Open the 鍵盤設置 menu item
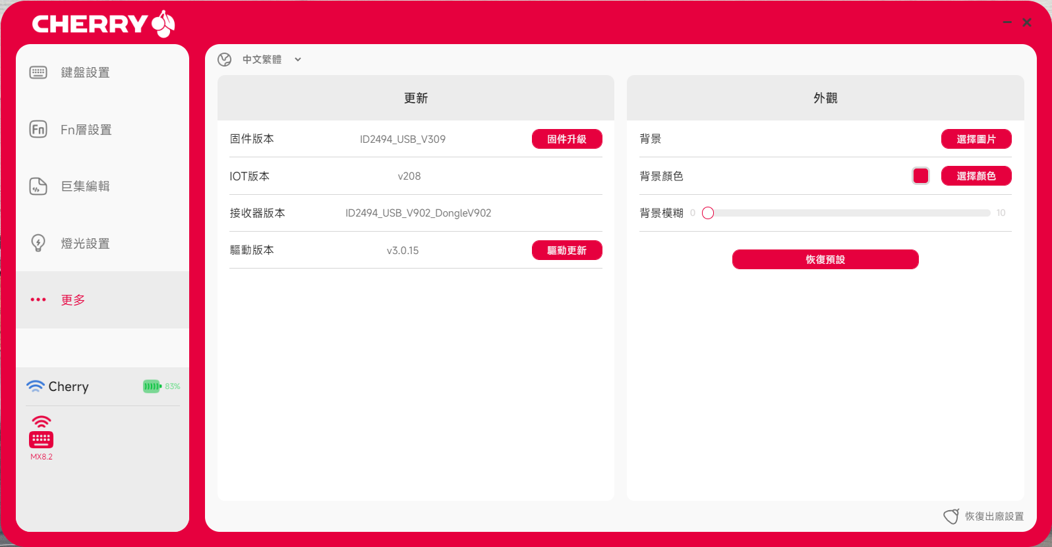Viewport: 1052px width, 547px height. 85,72
